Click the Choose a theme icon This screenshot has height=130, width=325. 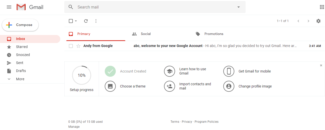[110, 86]
